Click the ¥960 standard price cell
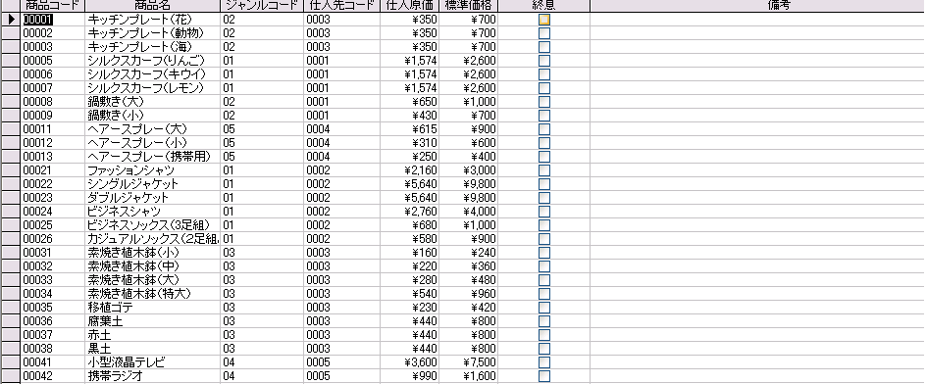The height and width of the screenshot is (384, 926). point(468,293)
